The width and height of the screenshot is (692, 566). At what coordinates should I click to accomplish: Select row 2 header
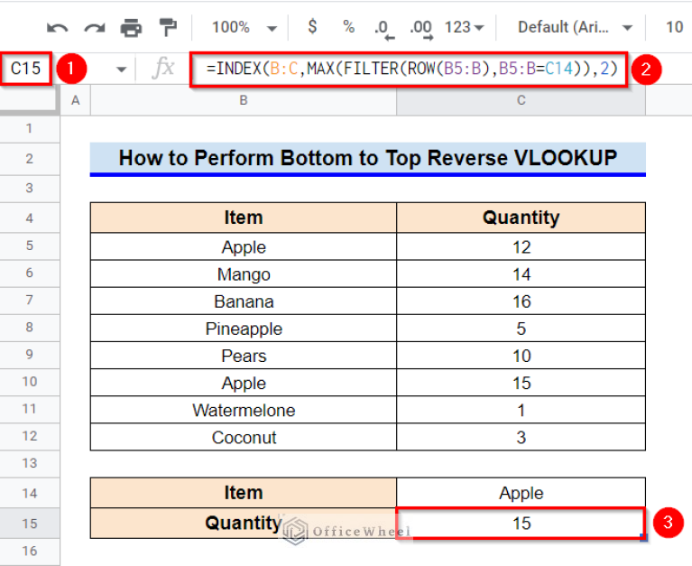tap(30, 159)
